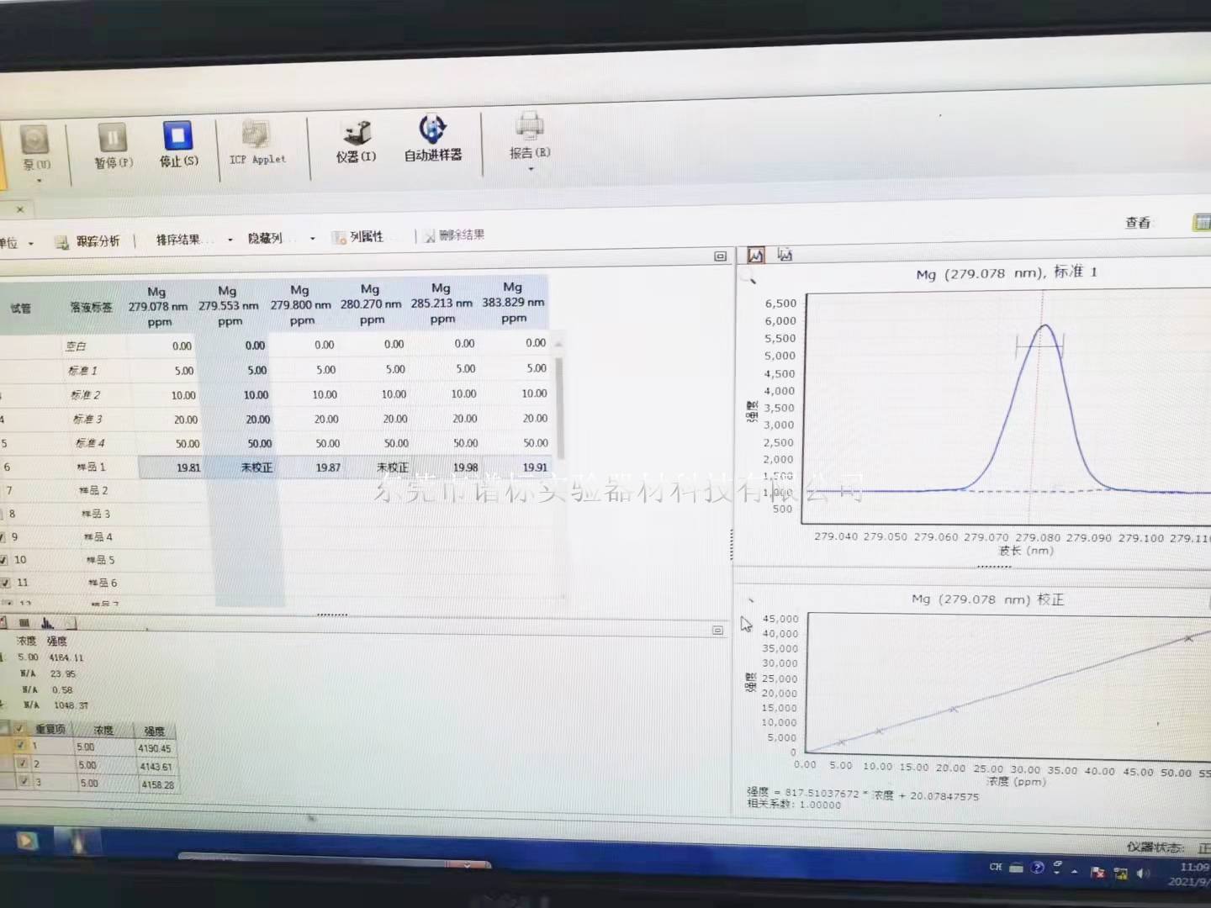Open the 隐藏列 hide columns dropdown
The height and width of the screenshot is (908, 1211).
pyautogui.click(x=312, y=239)
